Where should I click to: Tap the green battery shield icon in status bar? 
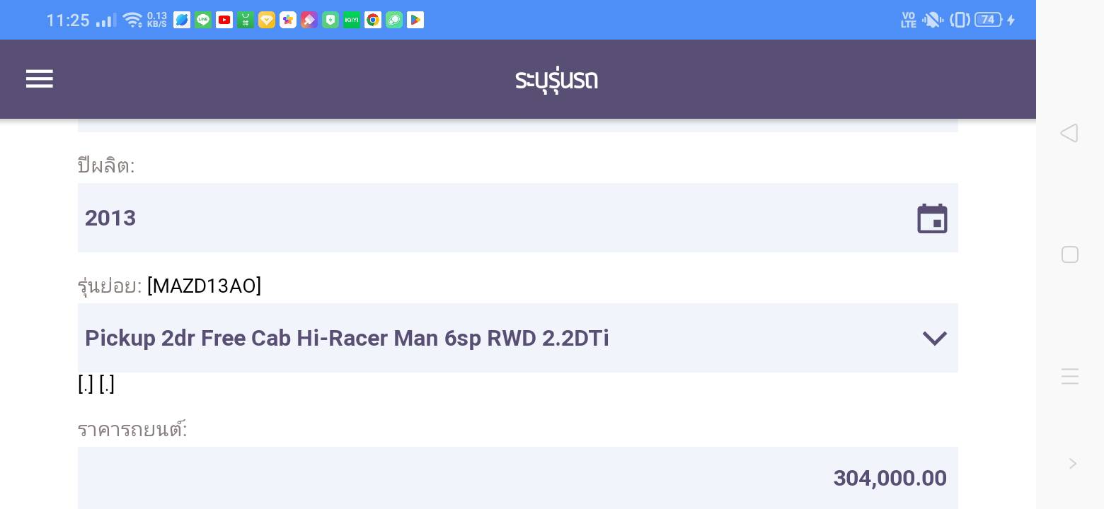[x=330, y=20]
